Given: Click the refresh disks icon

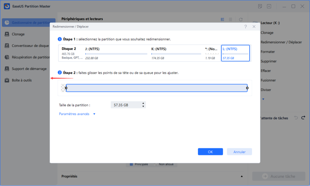Looking at the screenshot, I should tap(241, 19).
